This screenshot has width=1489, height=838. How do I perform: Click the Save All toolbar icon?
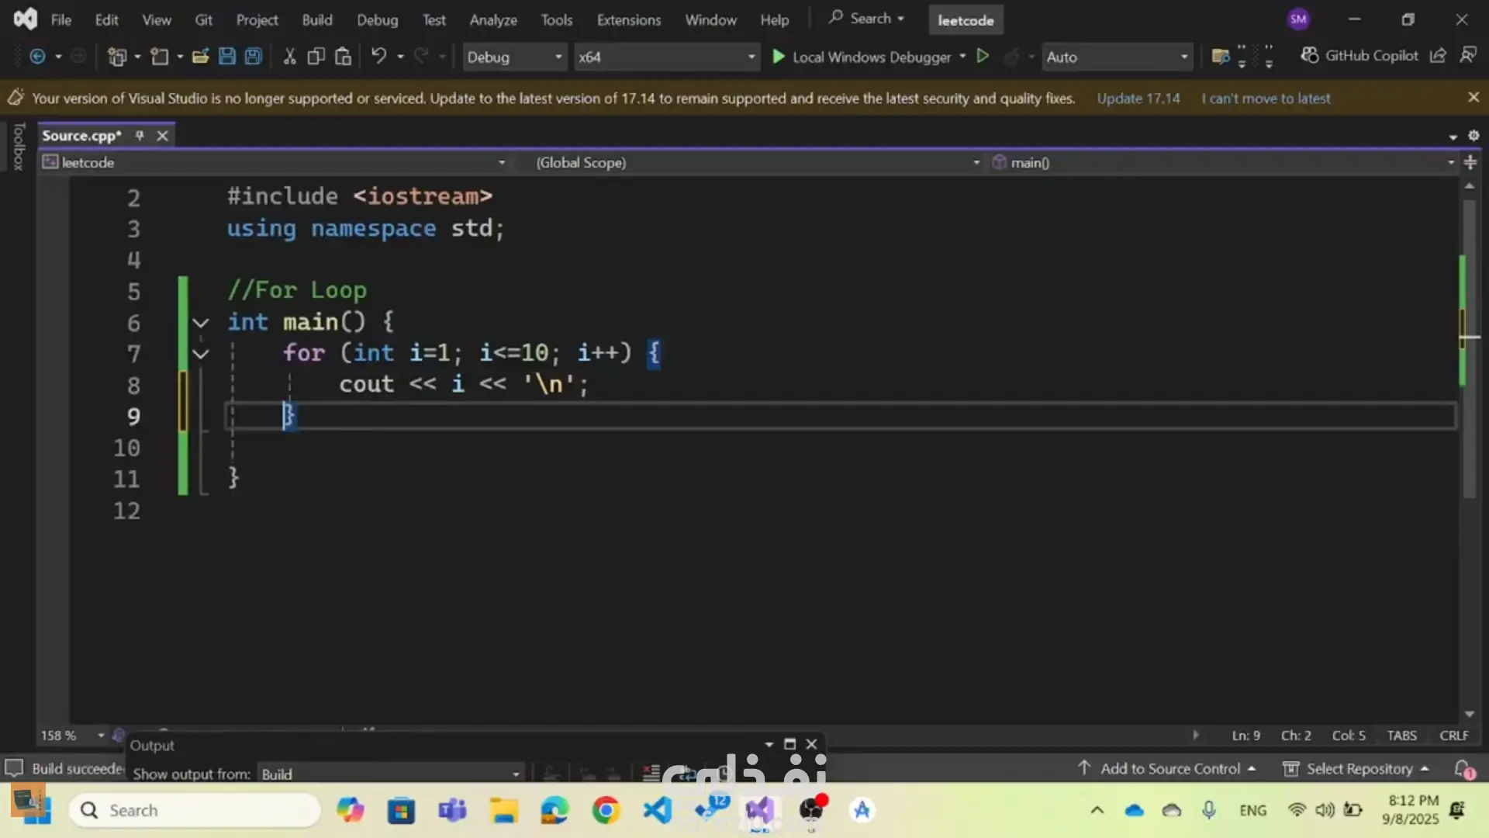click(254, 57)
